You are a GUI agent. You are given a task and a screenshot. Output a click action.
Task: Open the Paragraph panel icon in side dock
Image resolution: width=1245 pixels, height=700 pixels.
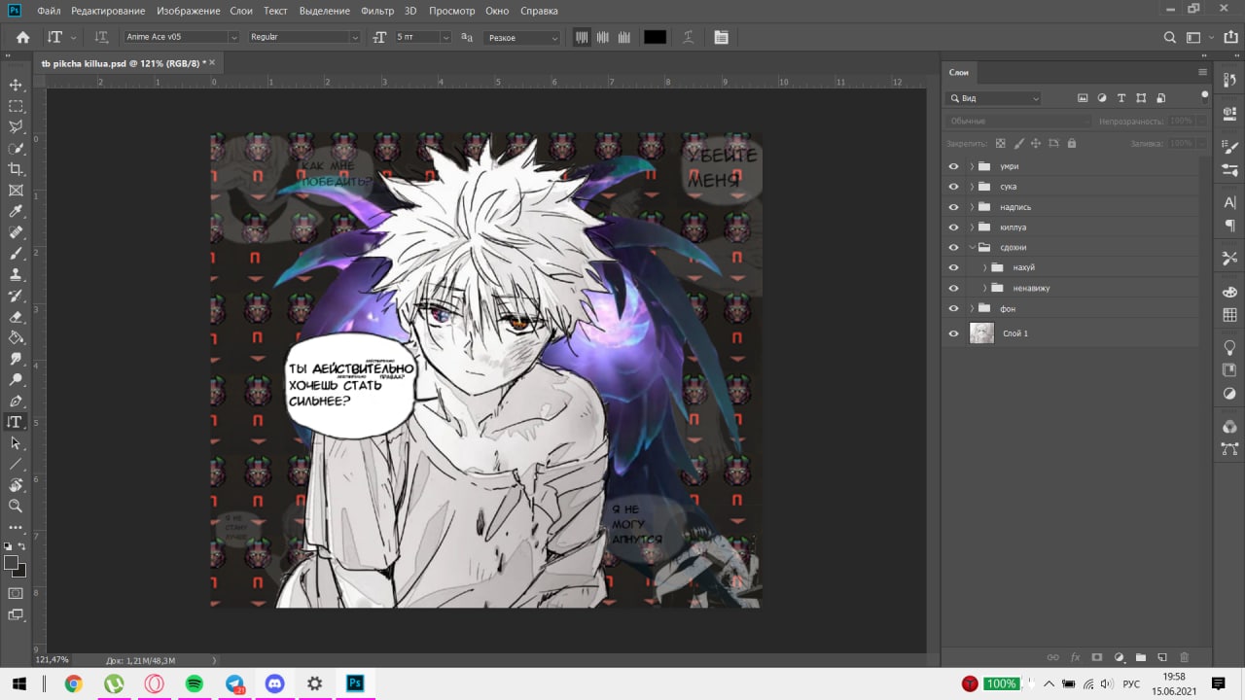(1229, 226)
